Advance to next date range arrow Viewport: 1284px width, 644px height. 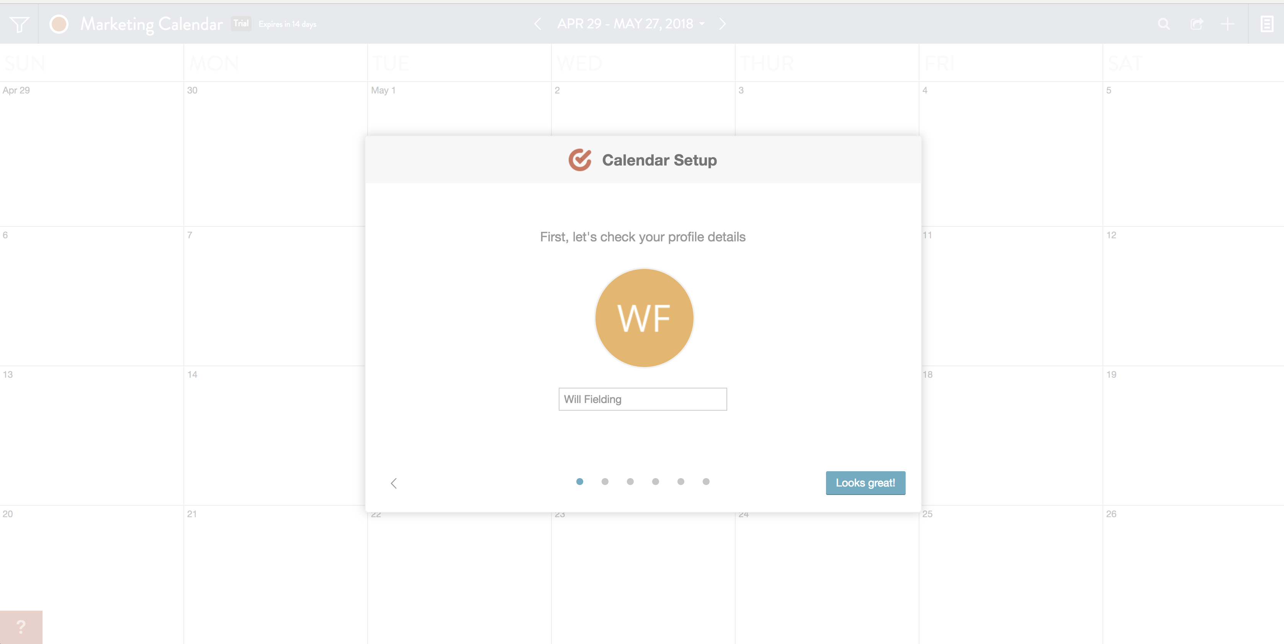722,24
